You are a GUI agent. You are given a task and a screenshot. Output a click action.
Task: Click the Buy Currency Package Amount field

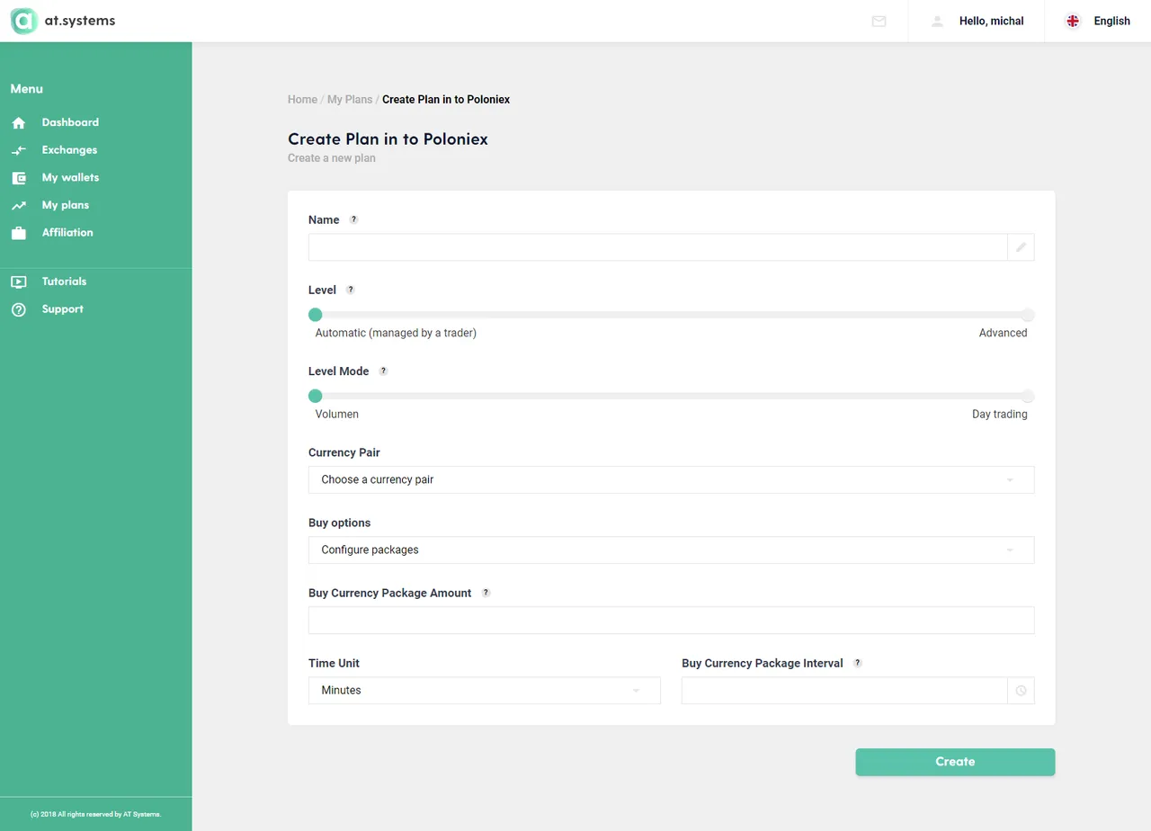tap(671, 620)
